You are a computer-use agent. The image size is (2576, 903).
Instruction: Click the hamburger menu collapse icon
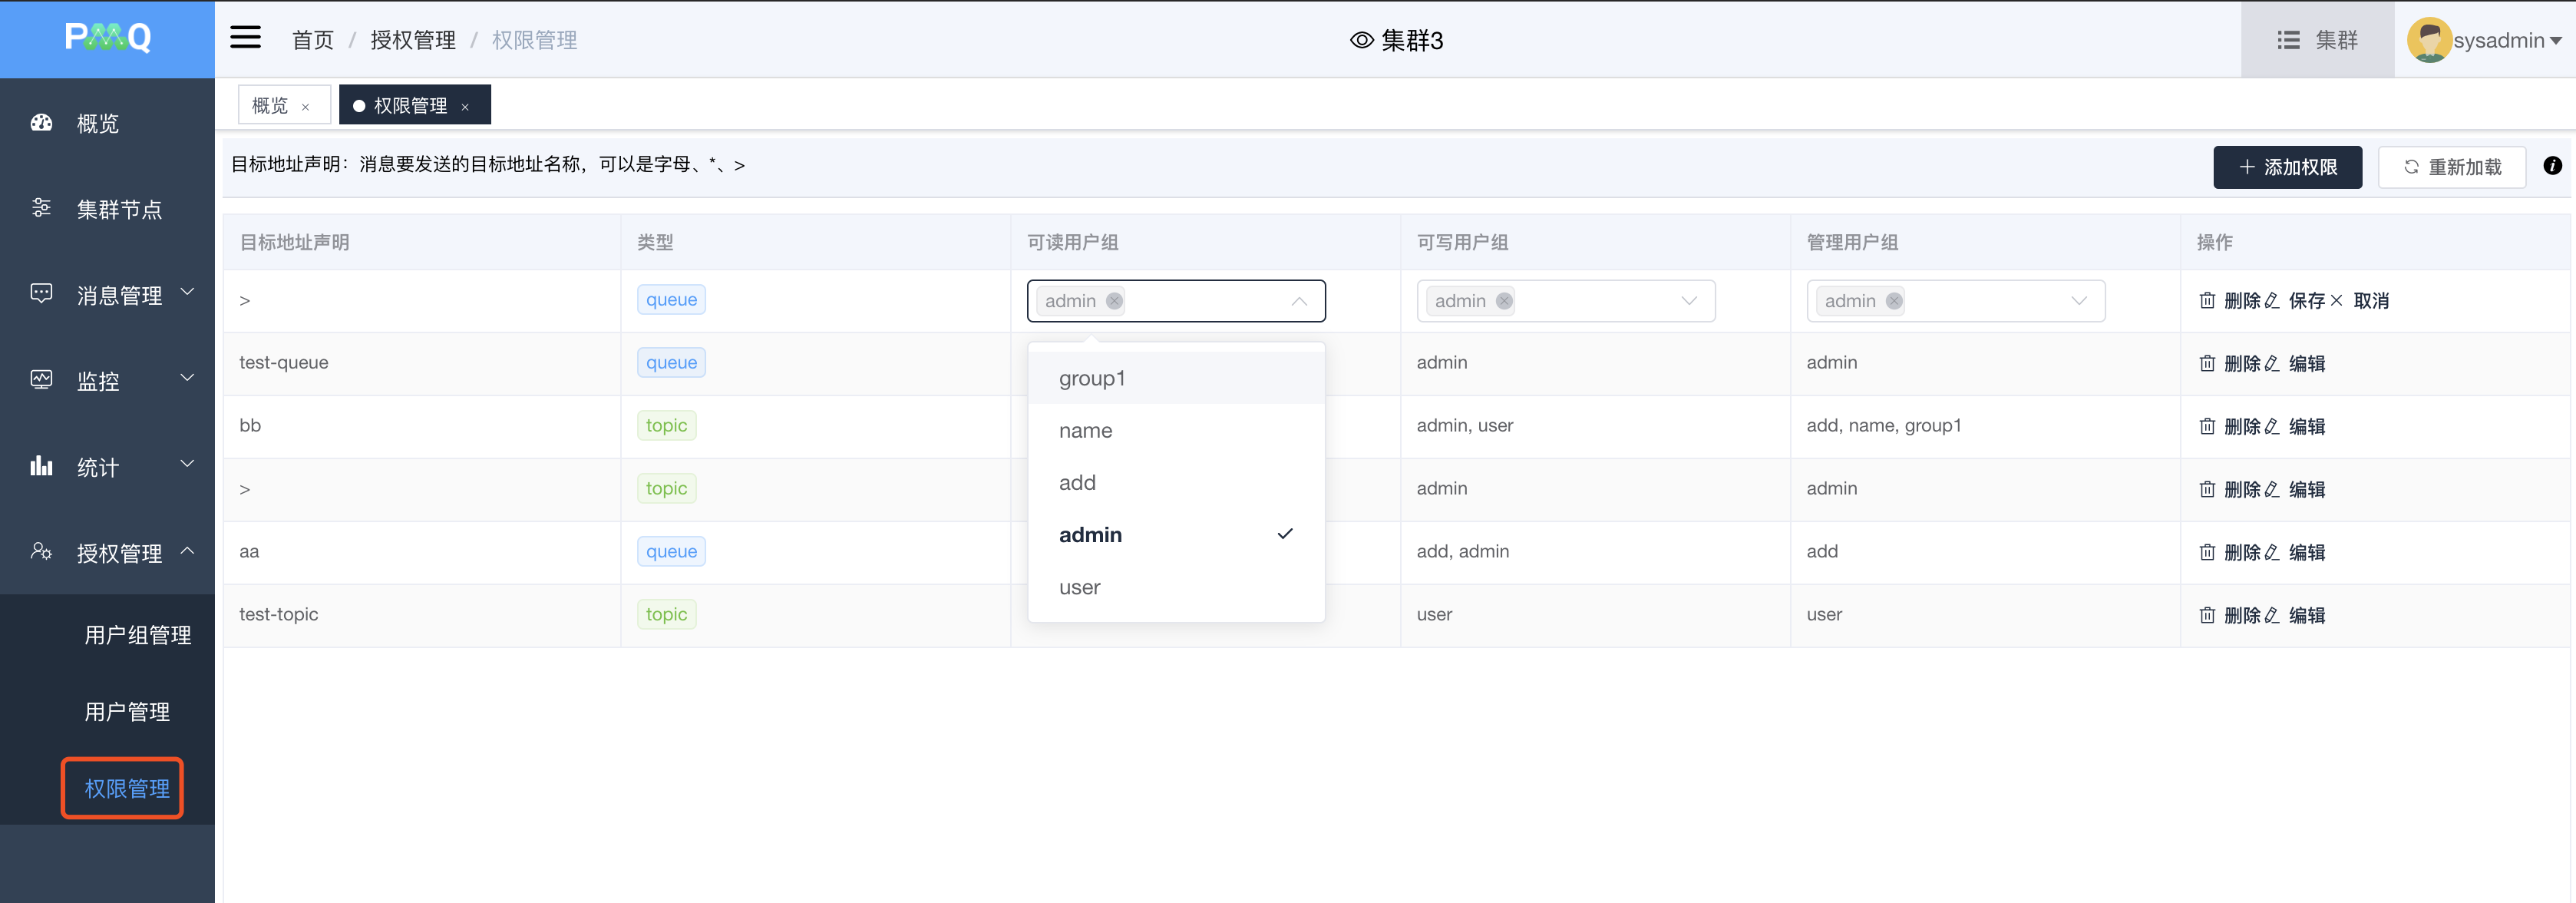click(245, 38)
